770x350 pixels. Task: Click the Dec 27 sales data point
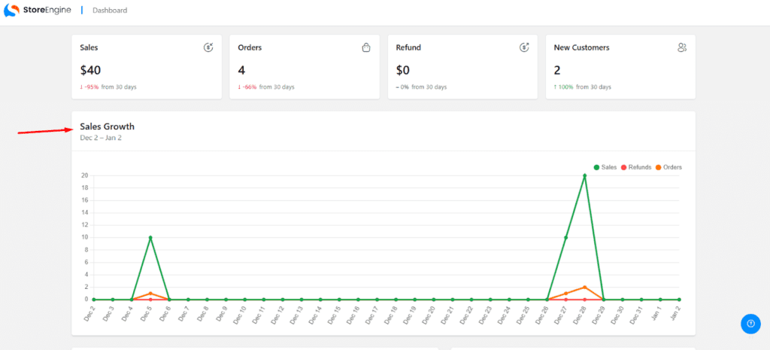tap(565, 238)
